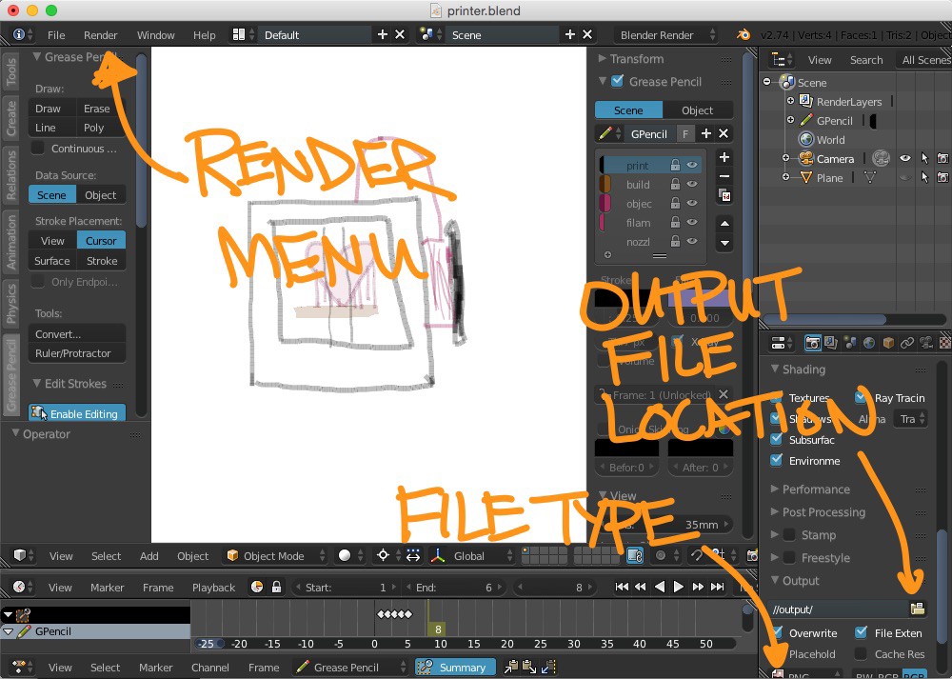Click Enable Editing for strokes
Image resolution: width=952 pixels, height=679 pixels.
click(77, 413)
